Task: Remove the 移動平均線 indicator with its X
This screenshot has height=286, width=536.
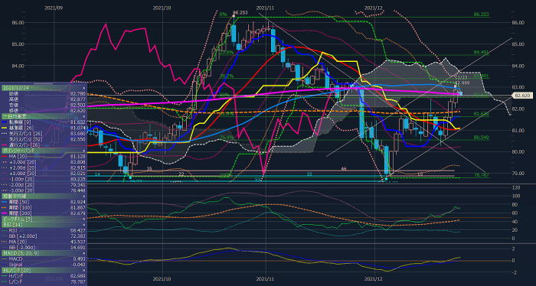Action: coord(83,197)
